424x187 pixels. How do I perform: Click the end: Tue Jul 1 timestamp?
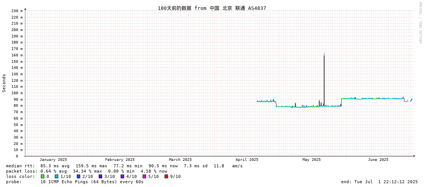pos(380,182)
